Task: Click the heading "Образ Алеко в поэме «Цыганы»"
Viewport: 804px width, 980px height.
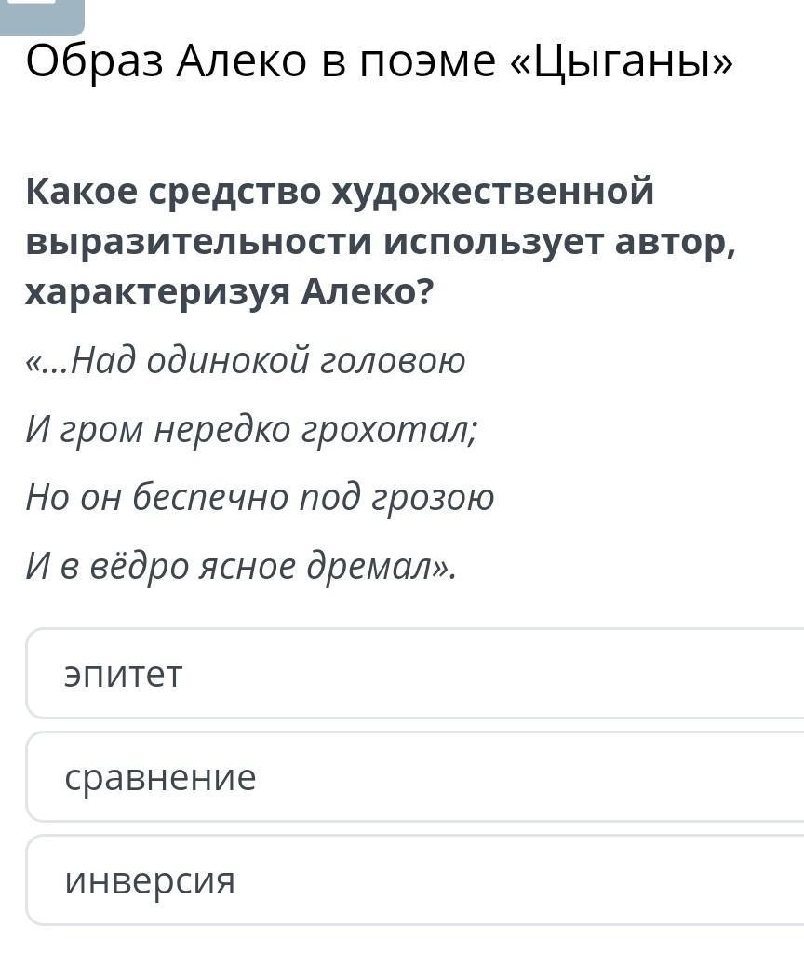Action: [379, 61]
